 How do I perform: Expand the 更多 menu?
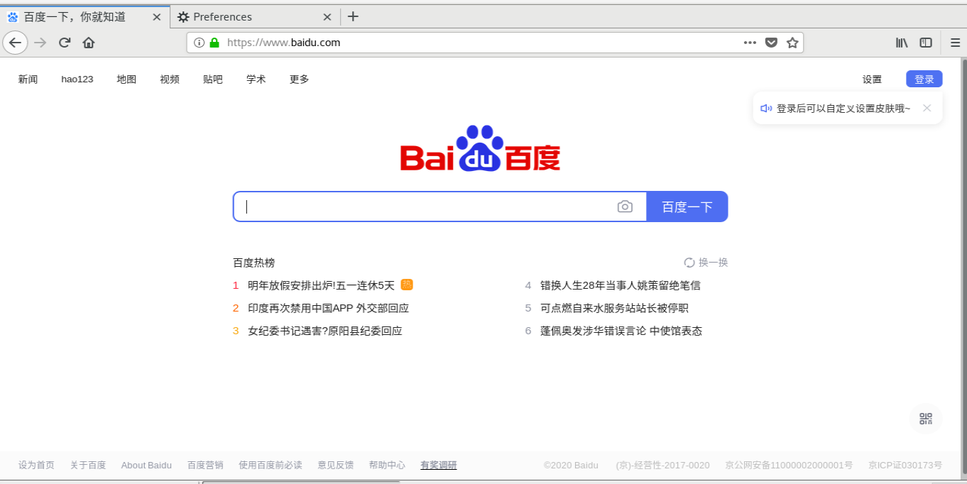[x=300, y=79]
